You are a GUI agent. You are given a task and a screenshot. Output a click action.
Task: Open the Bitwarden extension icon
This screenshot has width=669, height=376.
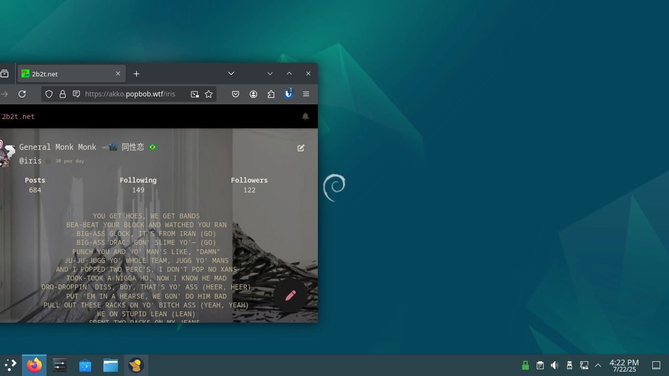click(288, 94)
